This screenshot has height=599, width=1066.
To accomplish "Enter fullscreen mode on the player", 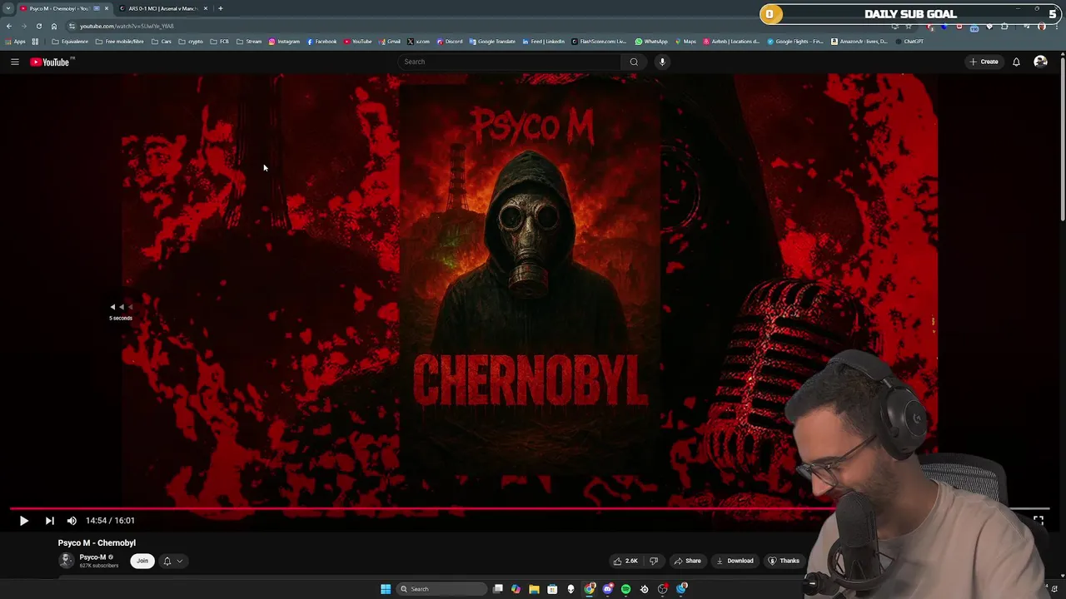I will 1039,520.
